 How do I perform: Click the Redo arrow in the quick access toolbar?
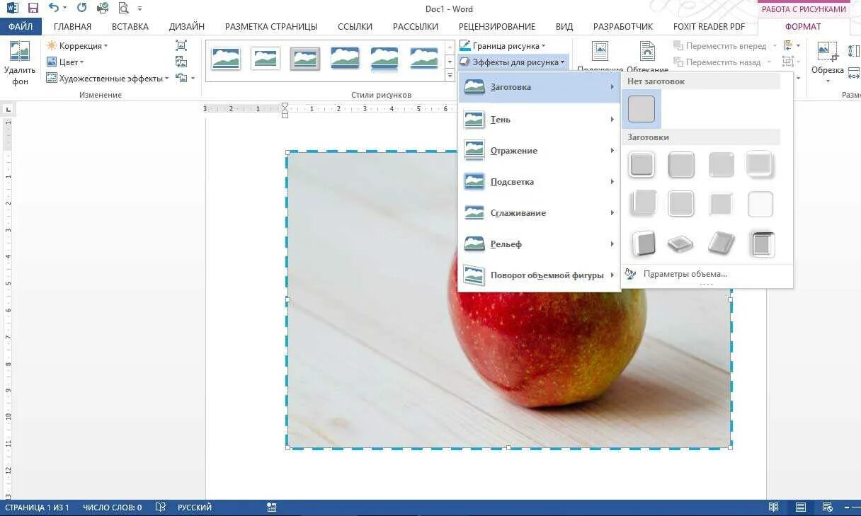pos(81,8)
